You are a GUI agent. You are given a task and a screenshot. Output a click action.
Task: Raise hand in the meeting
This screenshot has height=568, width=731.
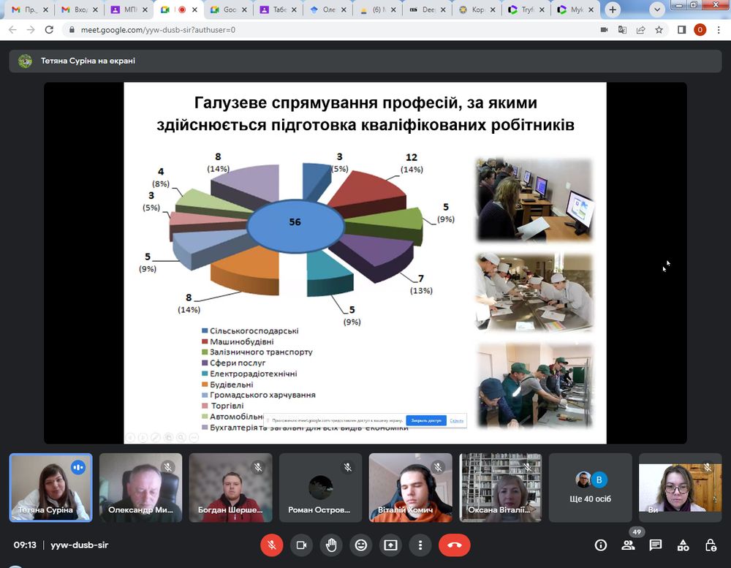[x=331, y=545]
